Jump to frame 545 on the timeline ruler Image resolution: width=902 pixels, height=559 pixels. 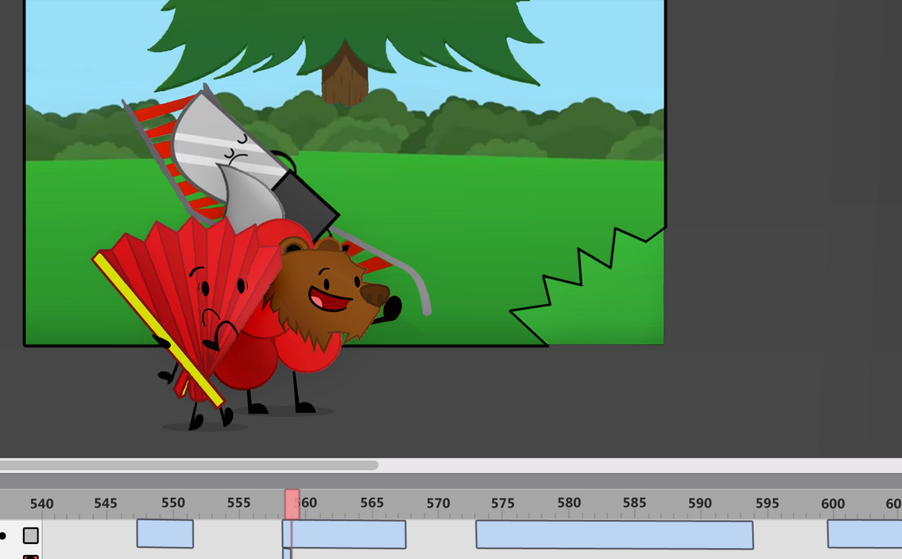click(x=106, y=503)
